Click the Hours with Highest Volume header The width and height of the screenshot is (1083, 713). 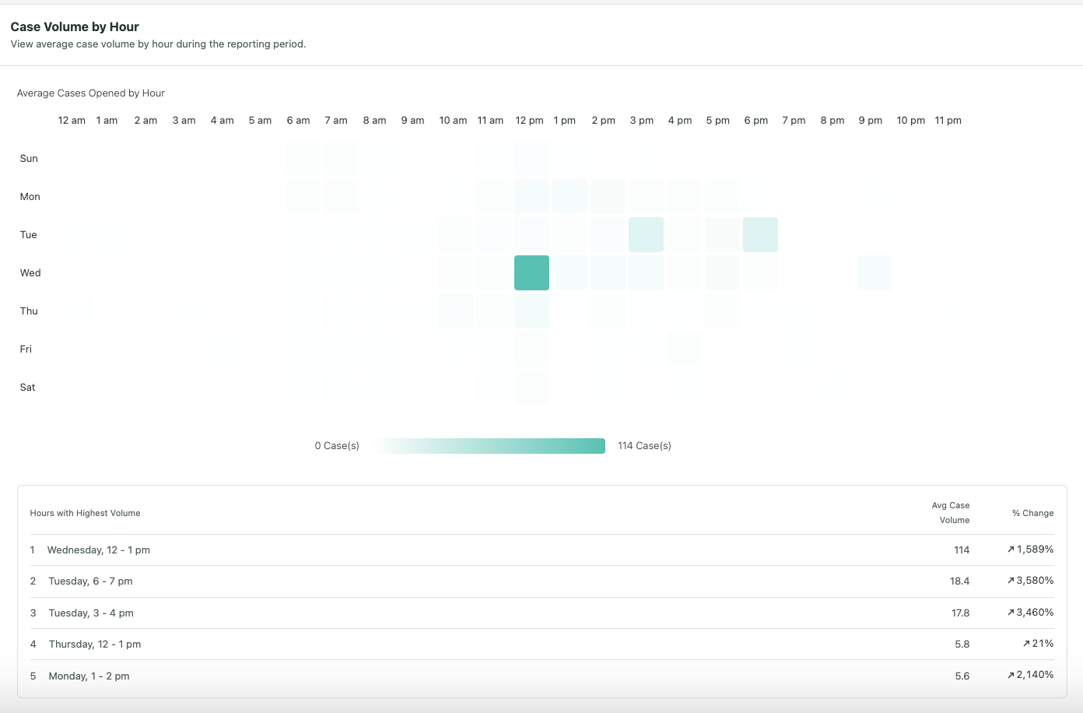(x=84, y=513)
